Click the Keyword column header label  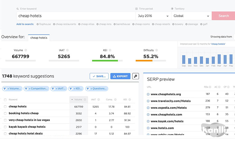[x=13, y=99]
